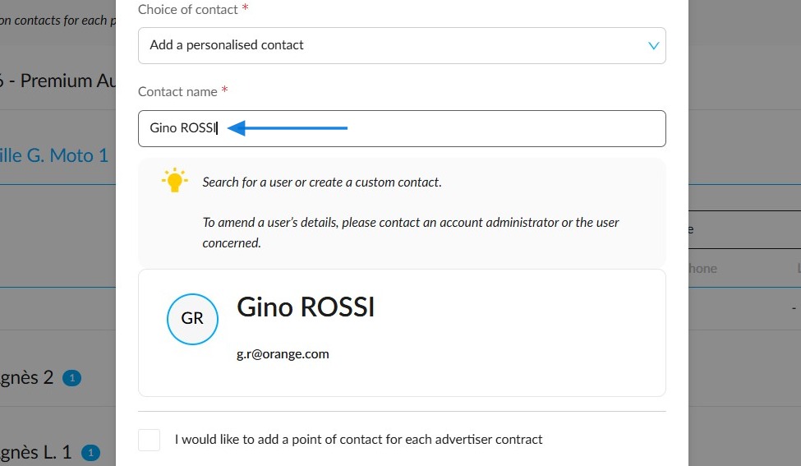The width and height of the screenshot is (801, 466).
Task: Select the Gino ROSSI contact card
Action: [x=402, y=333]
